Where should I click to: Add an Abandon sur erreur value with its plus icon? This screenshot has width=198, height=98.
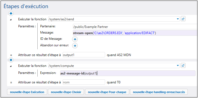[75, 45]
